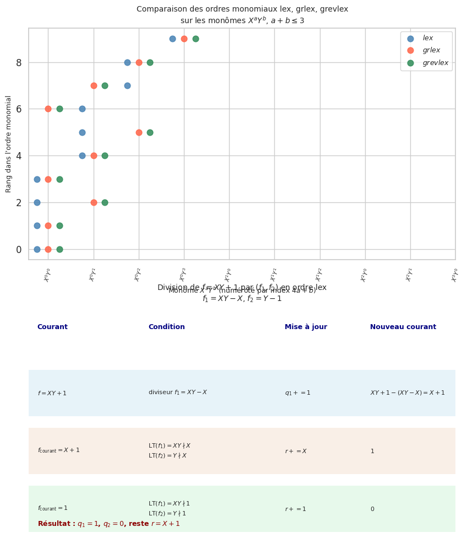Select the blue lex point at rank 2
The image size is (467, 543).
click(37, 202)
